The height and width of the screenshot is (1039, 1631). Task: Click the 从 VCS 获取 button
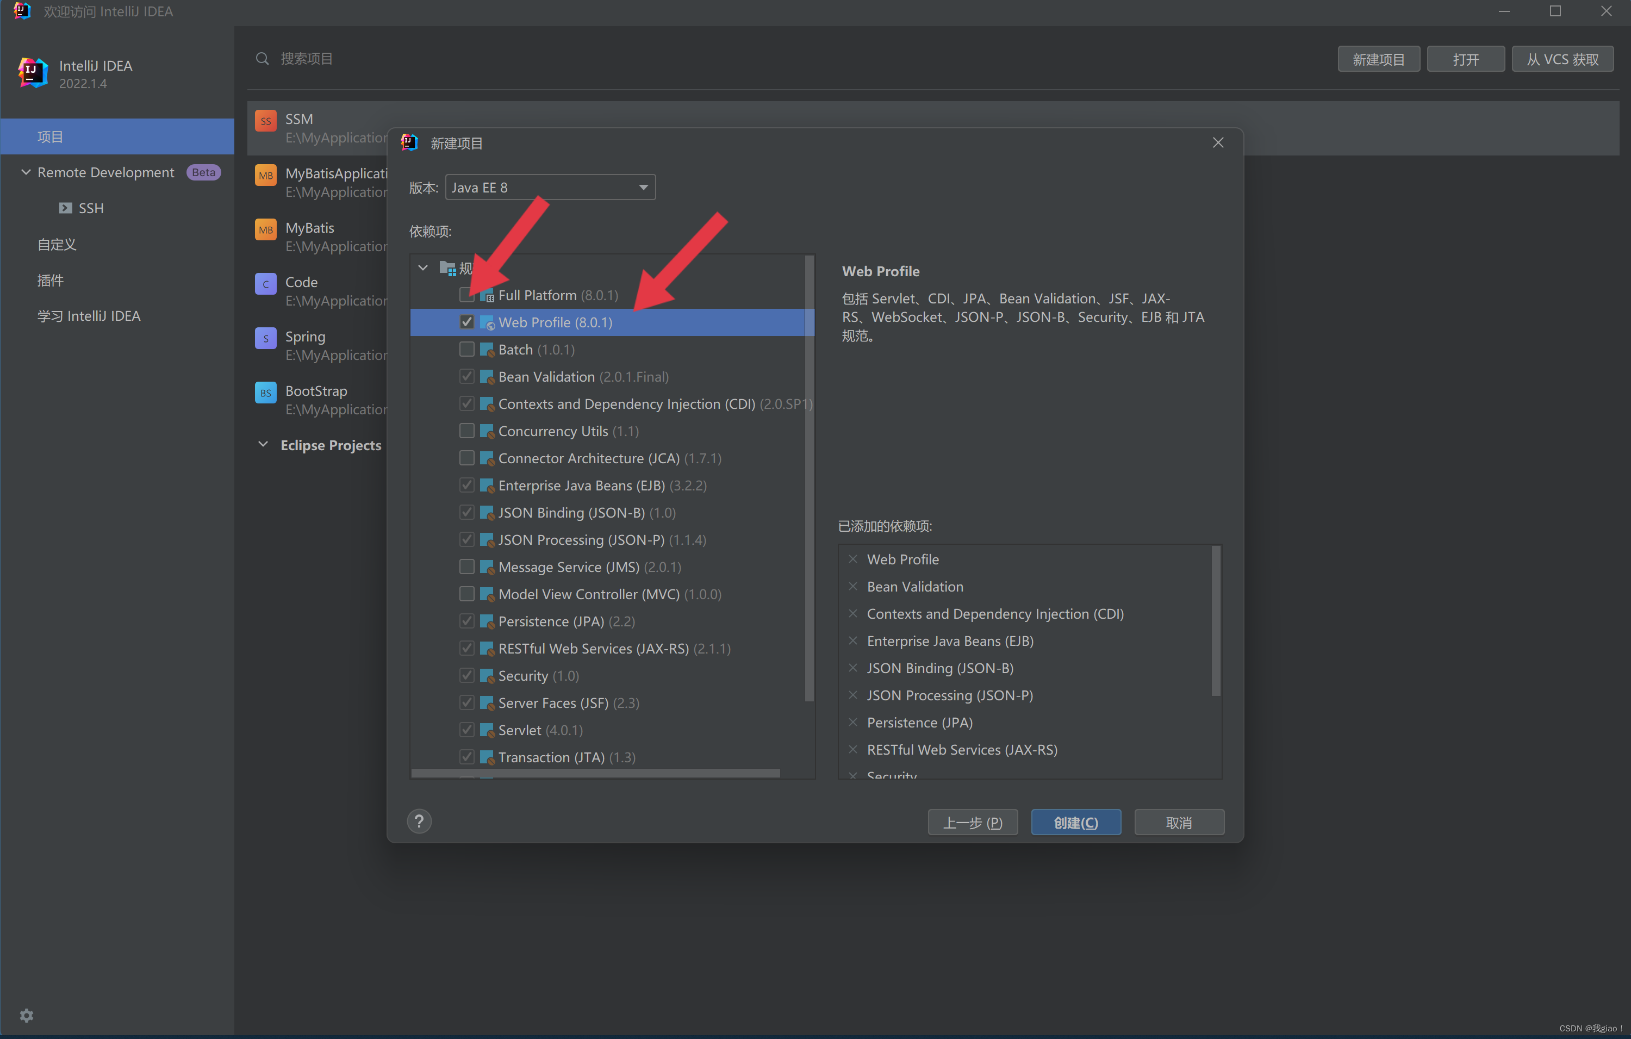coord(1562,59)
